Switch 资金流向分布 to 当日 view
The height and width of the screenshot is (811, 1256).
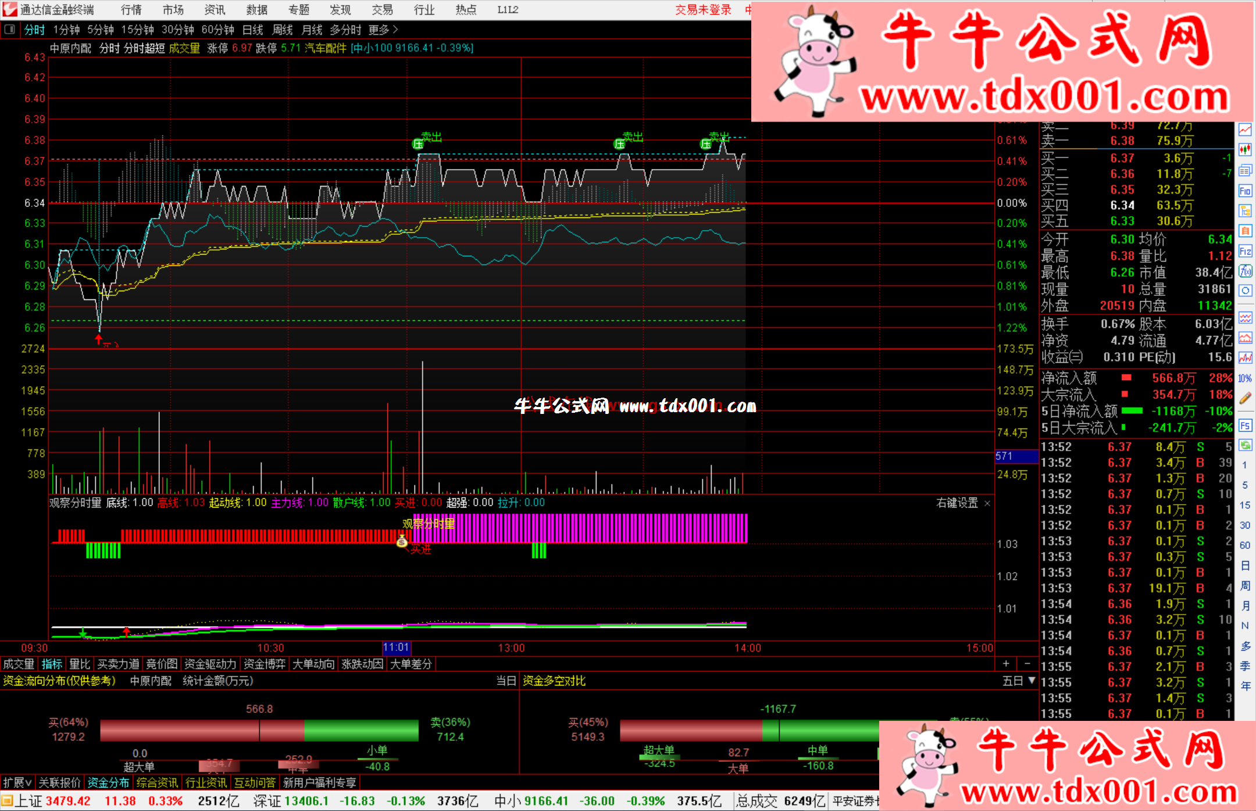click(x=505, y=681)
